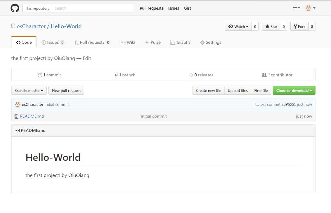
Task: Switch to the Issues tab
Action: point(53,43)
